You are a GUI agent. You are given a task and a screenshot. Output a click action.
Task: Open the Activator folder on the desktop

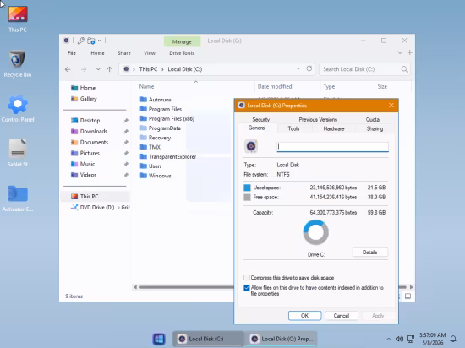click(x=18, y=198)
